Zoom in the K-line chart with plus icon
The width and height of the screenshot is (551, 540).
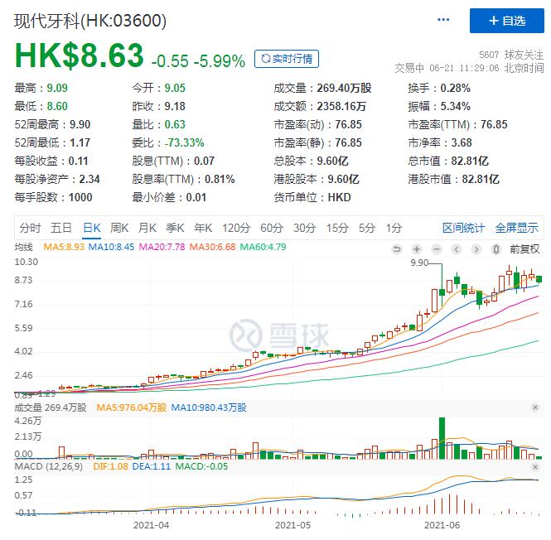pyautogui.click(x=417, y=249)
